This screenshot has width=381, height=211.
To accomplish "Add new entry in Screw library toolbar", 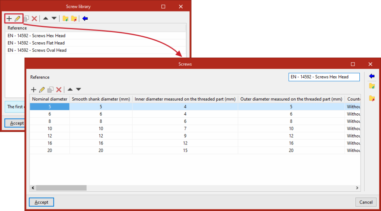I will (9, 19).
